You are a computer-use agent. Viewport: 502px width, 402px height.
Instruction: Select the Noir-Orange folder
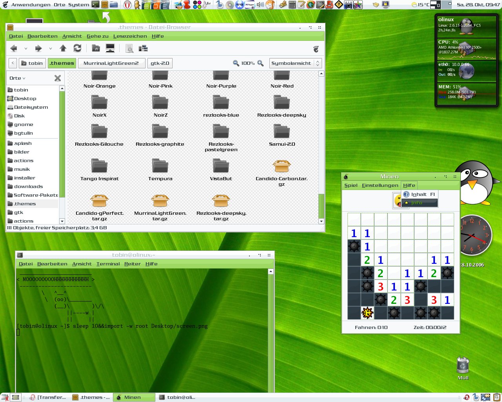point(100,80)
